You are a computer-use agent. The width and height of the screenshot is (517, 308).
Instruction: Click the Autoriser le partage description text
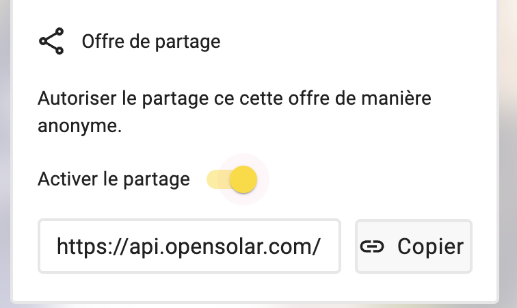point(235,112)
